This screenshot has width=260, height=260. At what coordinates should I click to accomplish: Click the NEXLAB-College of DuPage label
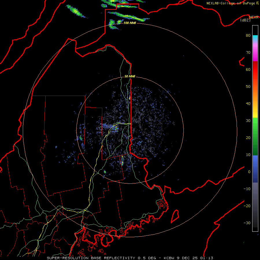[x=232, y=3]
